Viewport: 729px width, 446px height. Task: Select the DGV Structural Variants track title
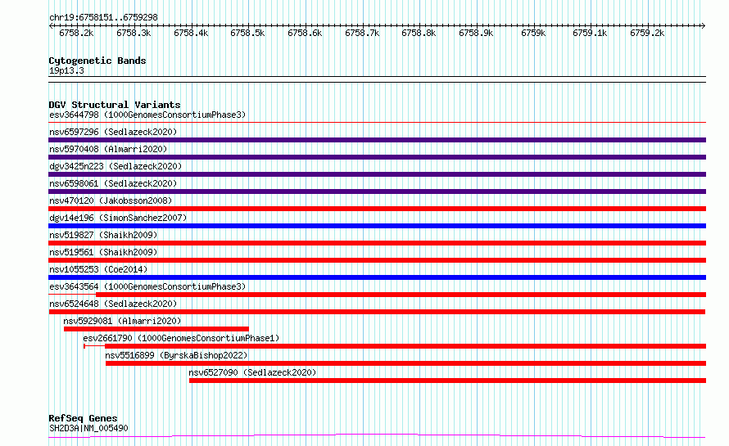(x=115, y=105)
